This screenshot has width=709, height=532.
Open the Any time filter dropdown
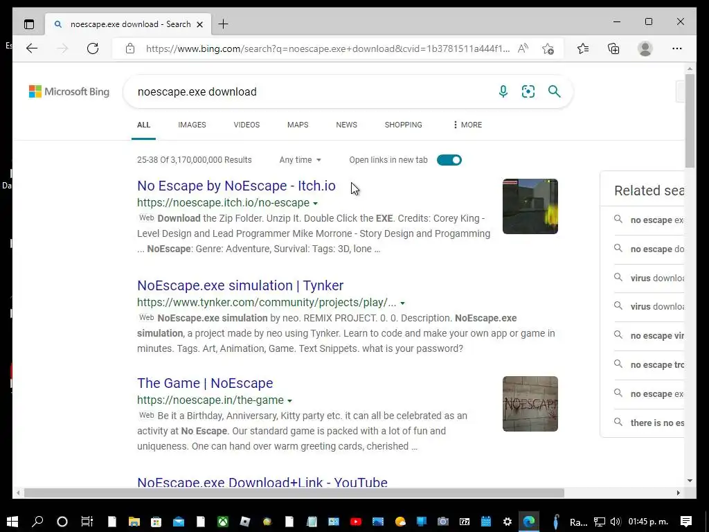point(300,160)
